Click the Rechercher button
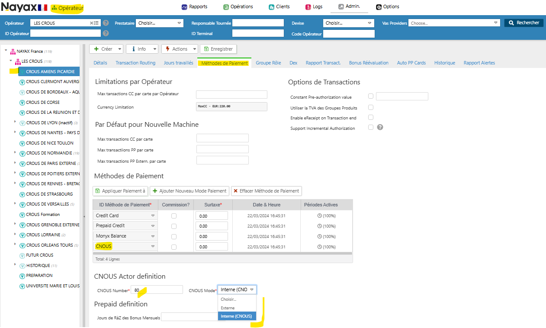 [524, 23]
